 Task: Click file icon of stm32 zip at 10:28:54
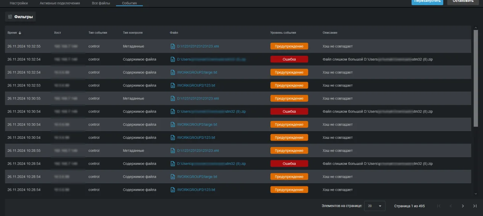[173, 164]
